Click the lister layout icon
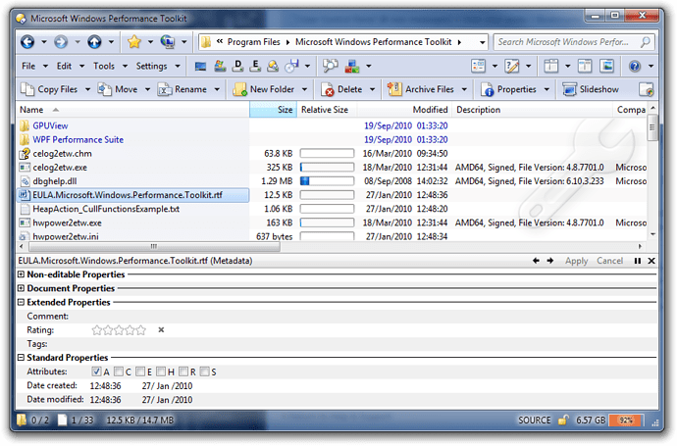This screenshot has width=677, height=446. pyautogui.click(x=551, y=66)
